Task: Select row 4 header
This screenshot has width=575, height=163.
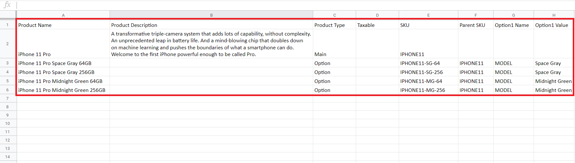Action: tap(8, 72)
